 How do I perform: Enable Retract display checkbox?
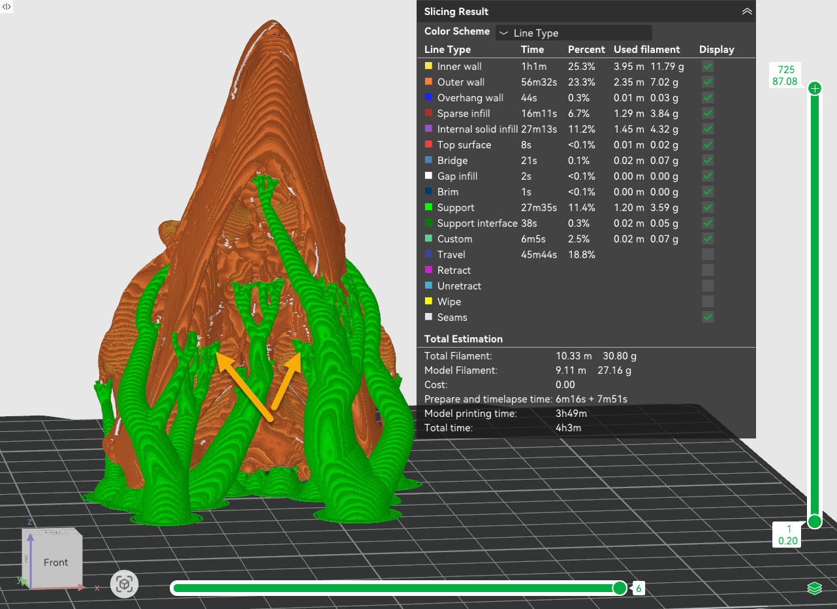click(x=708, y=270)
